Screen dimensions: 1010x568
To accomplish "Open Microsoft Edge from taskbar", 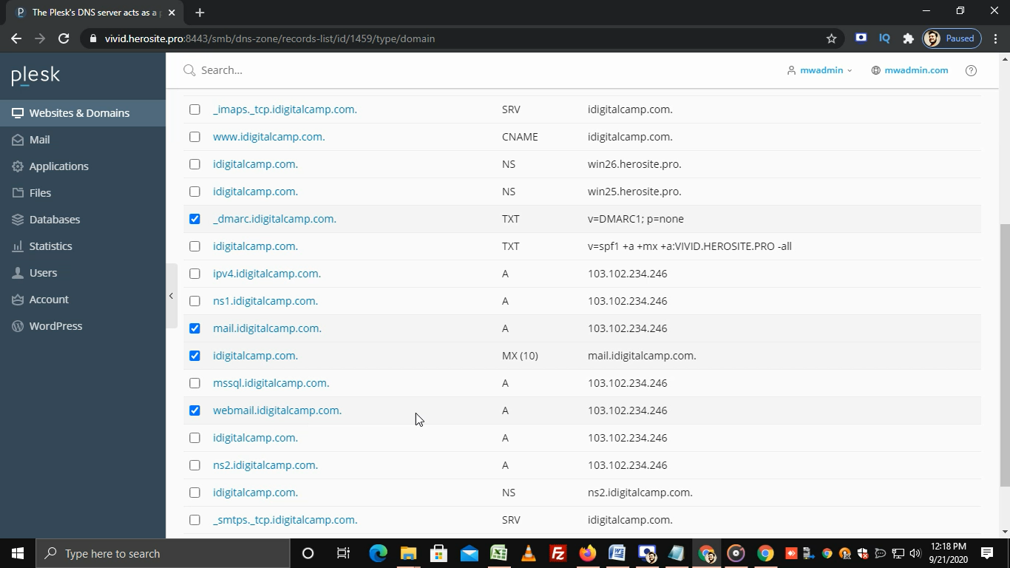I will coord(379,553).
